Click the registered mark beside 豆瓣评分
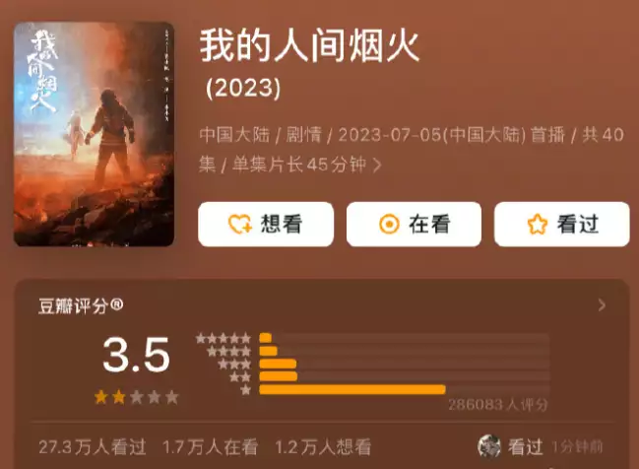The image size is (639, 469). 116,304
